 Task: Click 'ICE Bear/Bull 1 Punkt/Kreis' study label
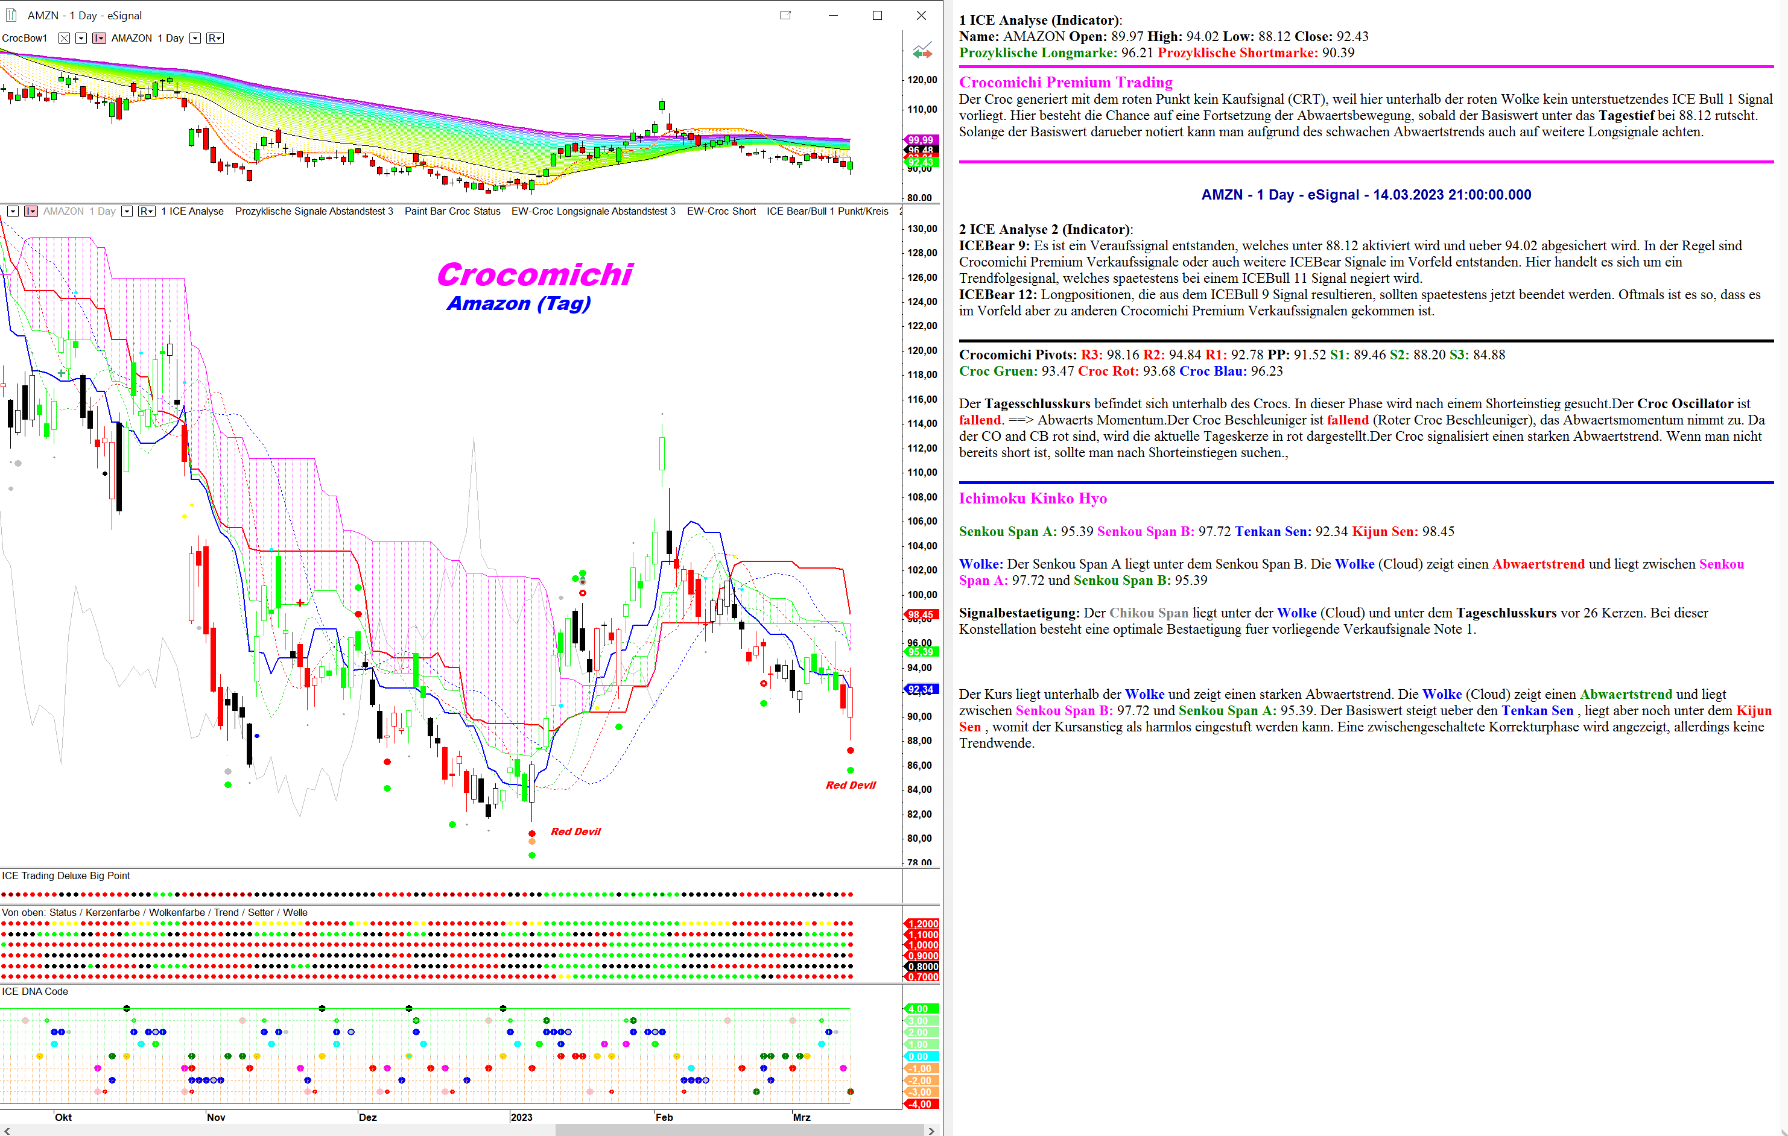pos(826,212)
